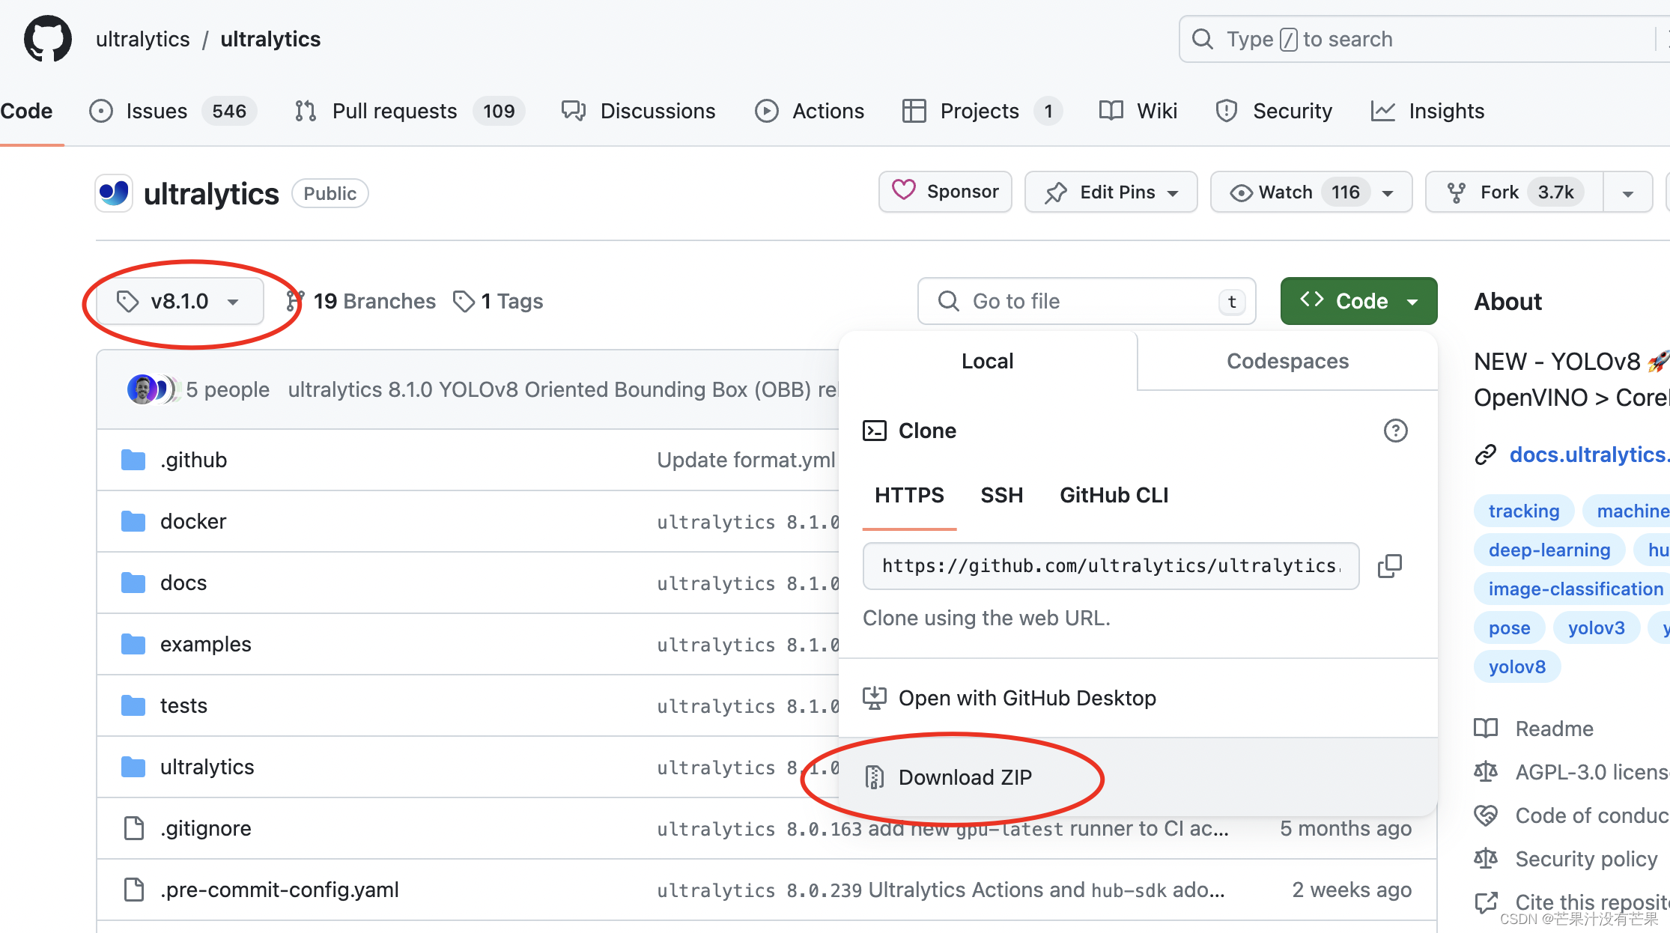1670x933 pixels.
Task: Click the 'Update format.yml' commit message
Action: click(747, 460)
